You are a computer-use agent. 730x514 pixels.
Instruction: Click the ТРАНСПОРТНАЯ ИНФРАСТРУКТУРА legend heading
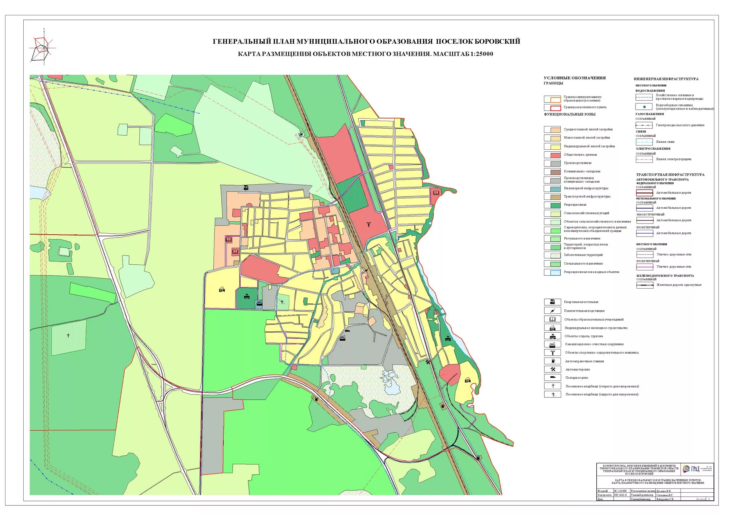[670, 175]
